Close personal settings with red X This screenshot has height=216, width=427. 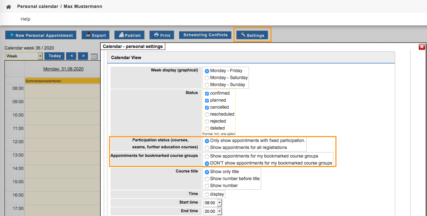tap(422, 47)
